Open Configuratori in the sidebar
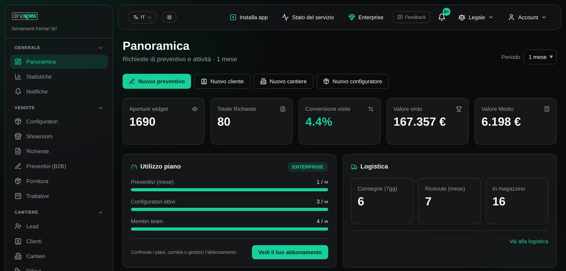 tap(59, 121)
